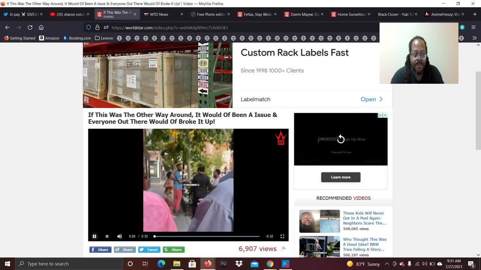The image size is (481, 270).
Task: Open the Windows Start menu
Action: tap(8, 264)
